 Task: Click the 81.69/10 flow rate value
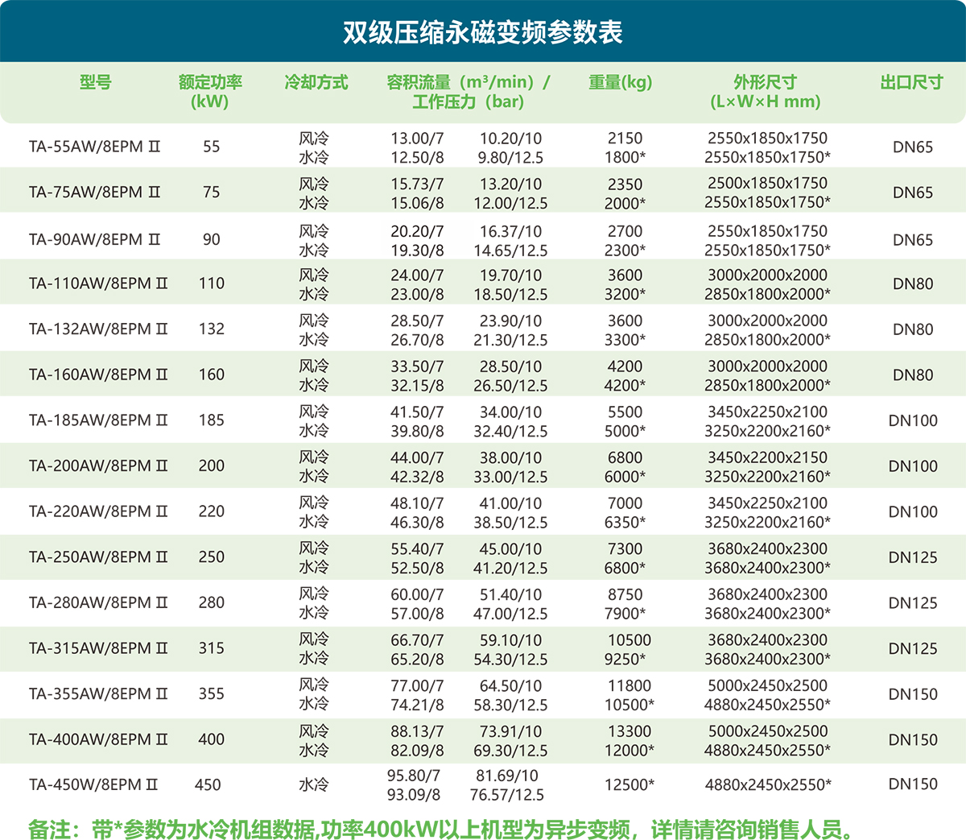tap(507, 776)
